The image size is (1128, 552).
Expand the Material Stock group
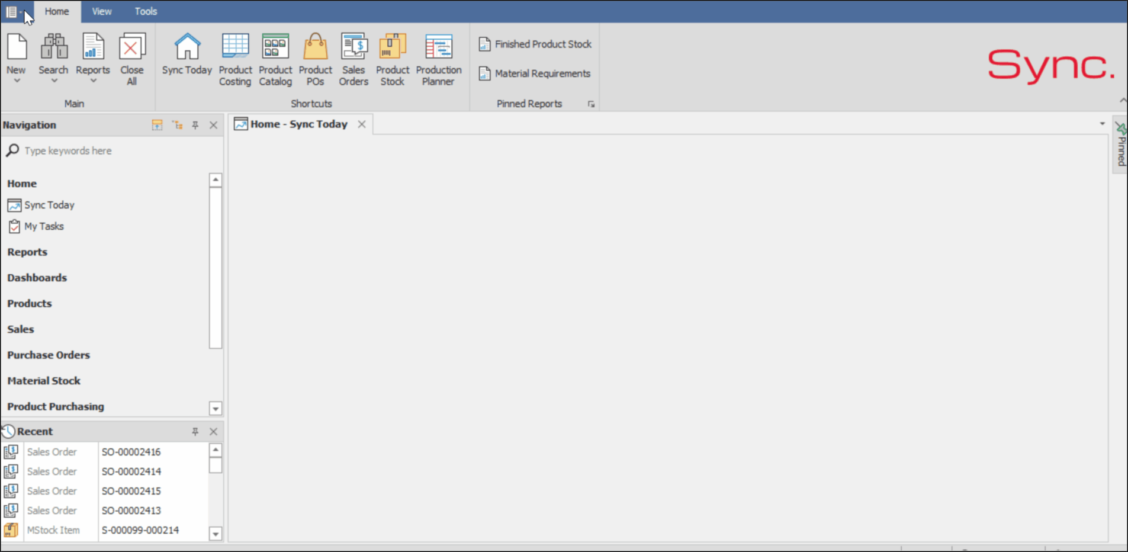[x=44, y=381]
